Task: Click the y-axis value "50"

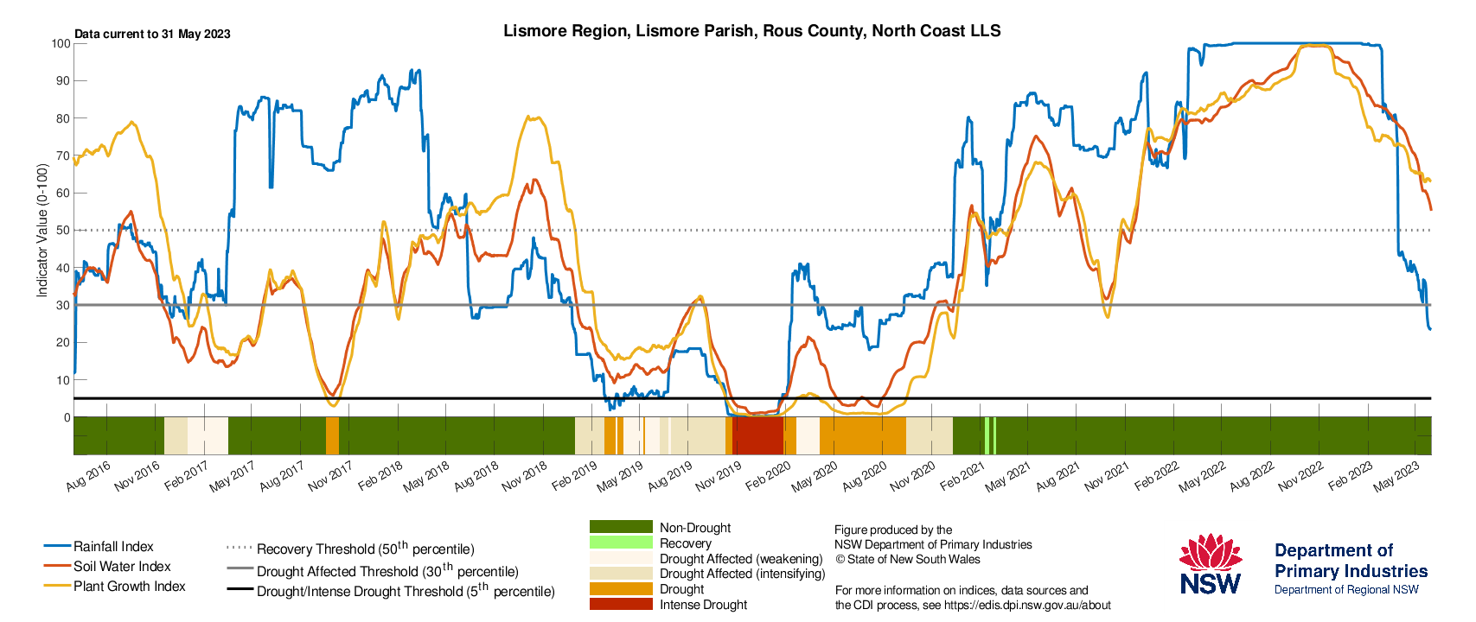Action: coord(64,230)
